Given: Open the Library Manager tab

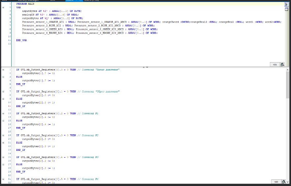Looking at the screenshot, I should click(x=28, y=1).
